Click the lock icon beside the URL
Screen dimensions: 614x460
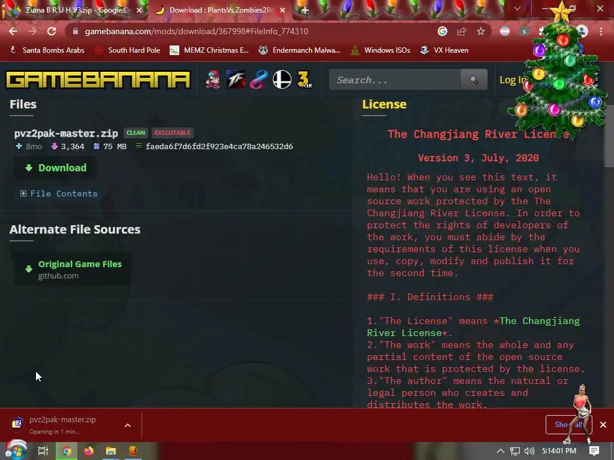tap(76, 31)
